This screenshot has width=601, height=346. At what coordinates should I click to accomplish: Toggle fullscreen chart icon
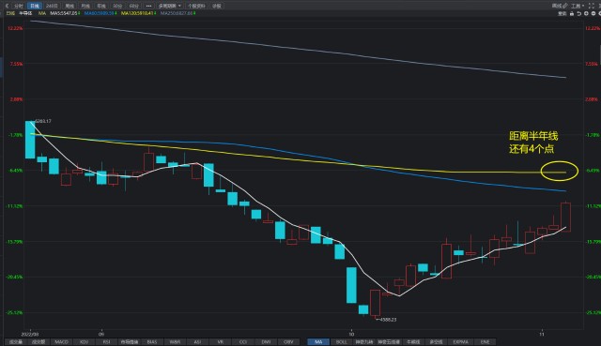click(x=592, y=6)
